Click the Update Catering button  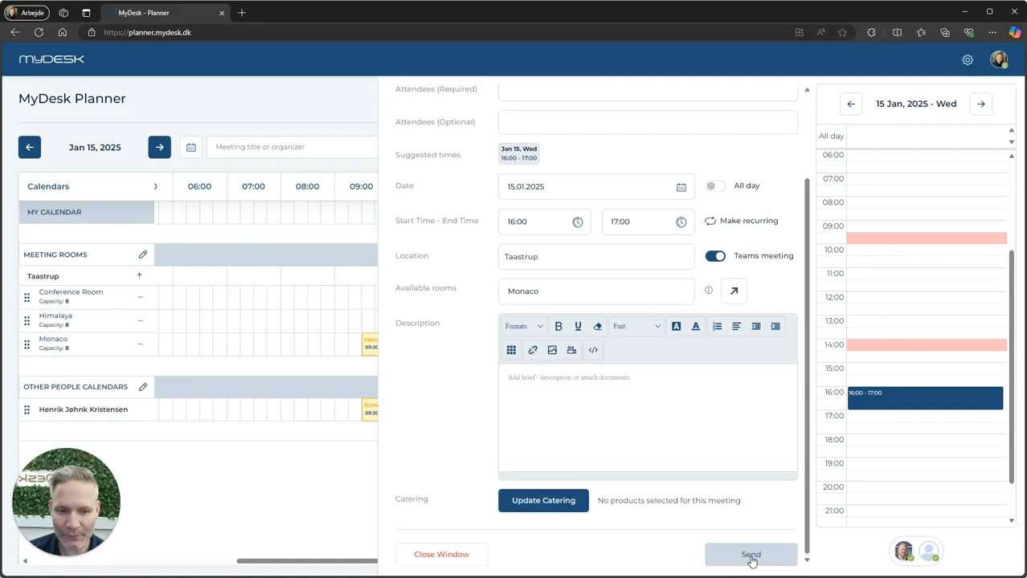click(543, 501)
